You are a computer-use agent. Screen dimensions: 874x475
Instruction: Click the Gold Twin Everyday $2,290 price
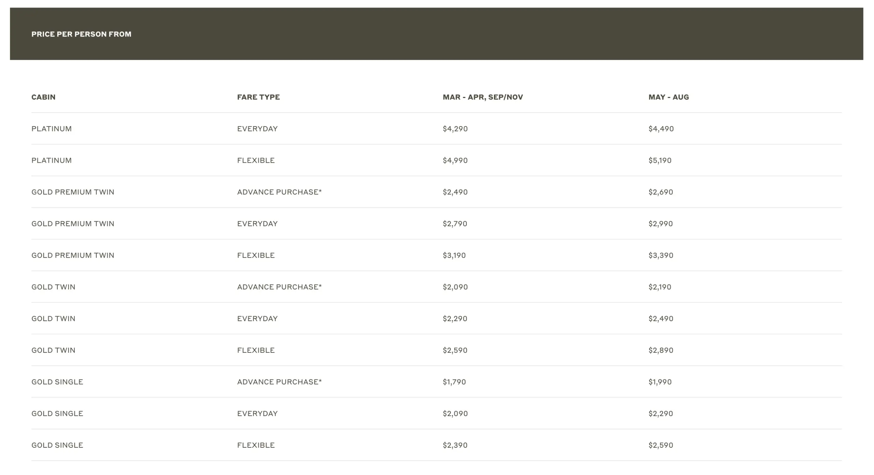(455, 318)
